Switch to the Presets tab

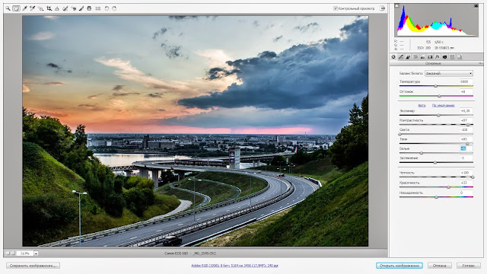coord(452,57)
